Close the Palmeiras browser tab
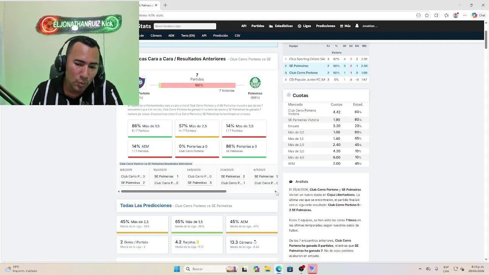This screenshot has height=275, width=489. pyautogui.click(x=156, y=5)
